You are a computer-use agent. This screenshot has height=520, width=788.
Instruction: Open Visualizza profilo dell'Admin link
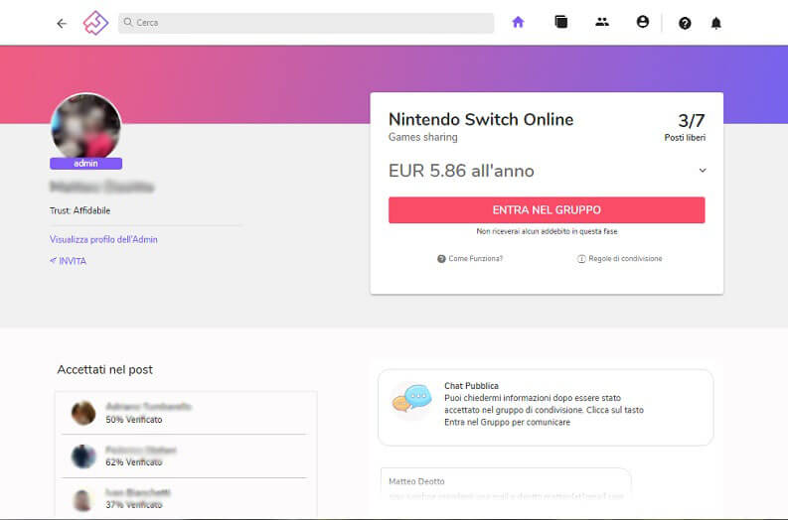click(103, 239)
